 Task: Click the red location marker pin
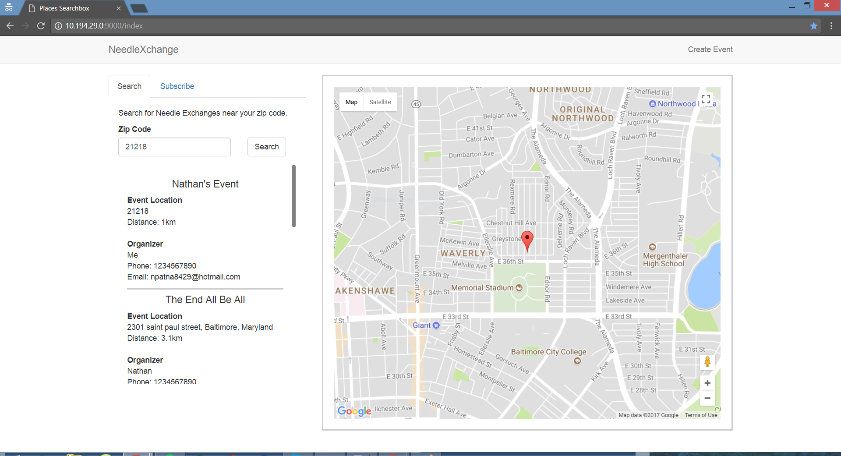click(x=527, y=241)
